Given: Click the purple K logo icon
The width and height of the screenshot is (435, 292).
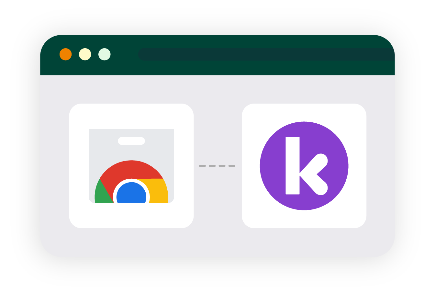Looking at the screenshot, I should (304, 166).
